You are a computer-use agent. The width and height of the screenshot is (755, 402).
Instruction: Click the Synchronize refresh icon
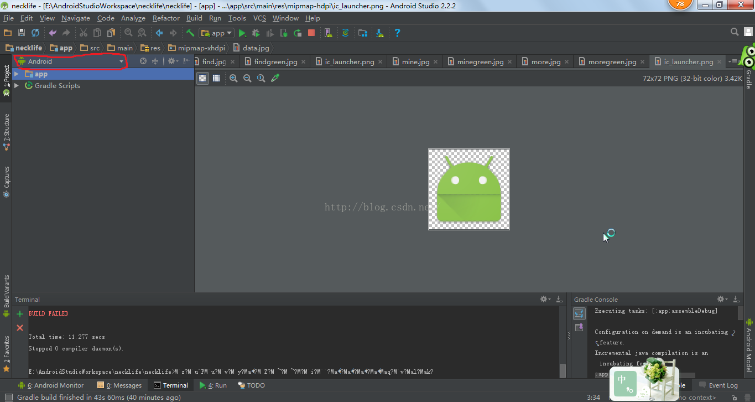point(35,33)
